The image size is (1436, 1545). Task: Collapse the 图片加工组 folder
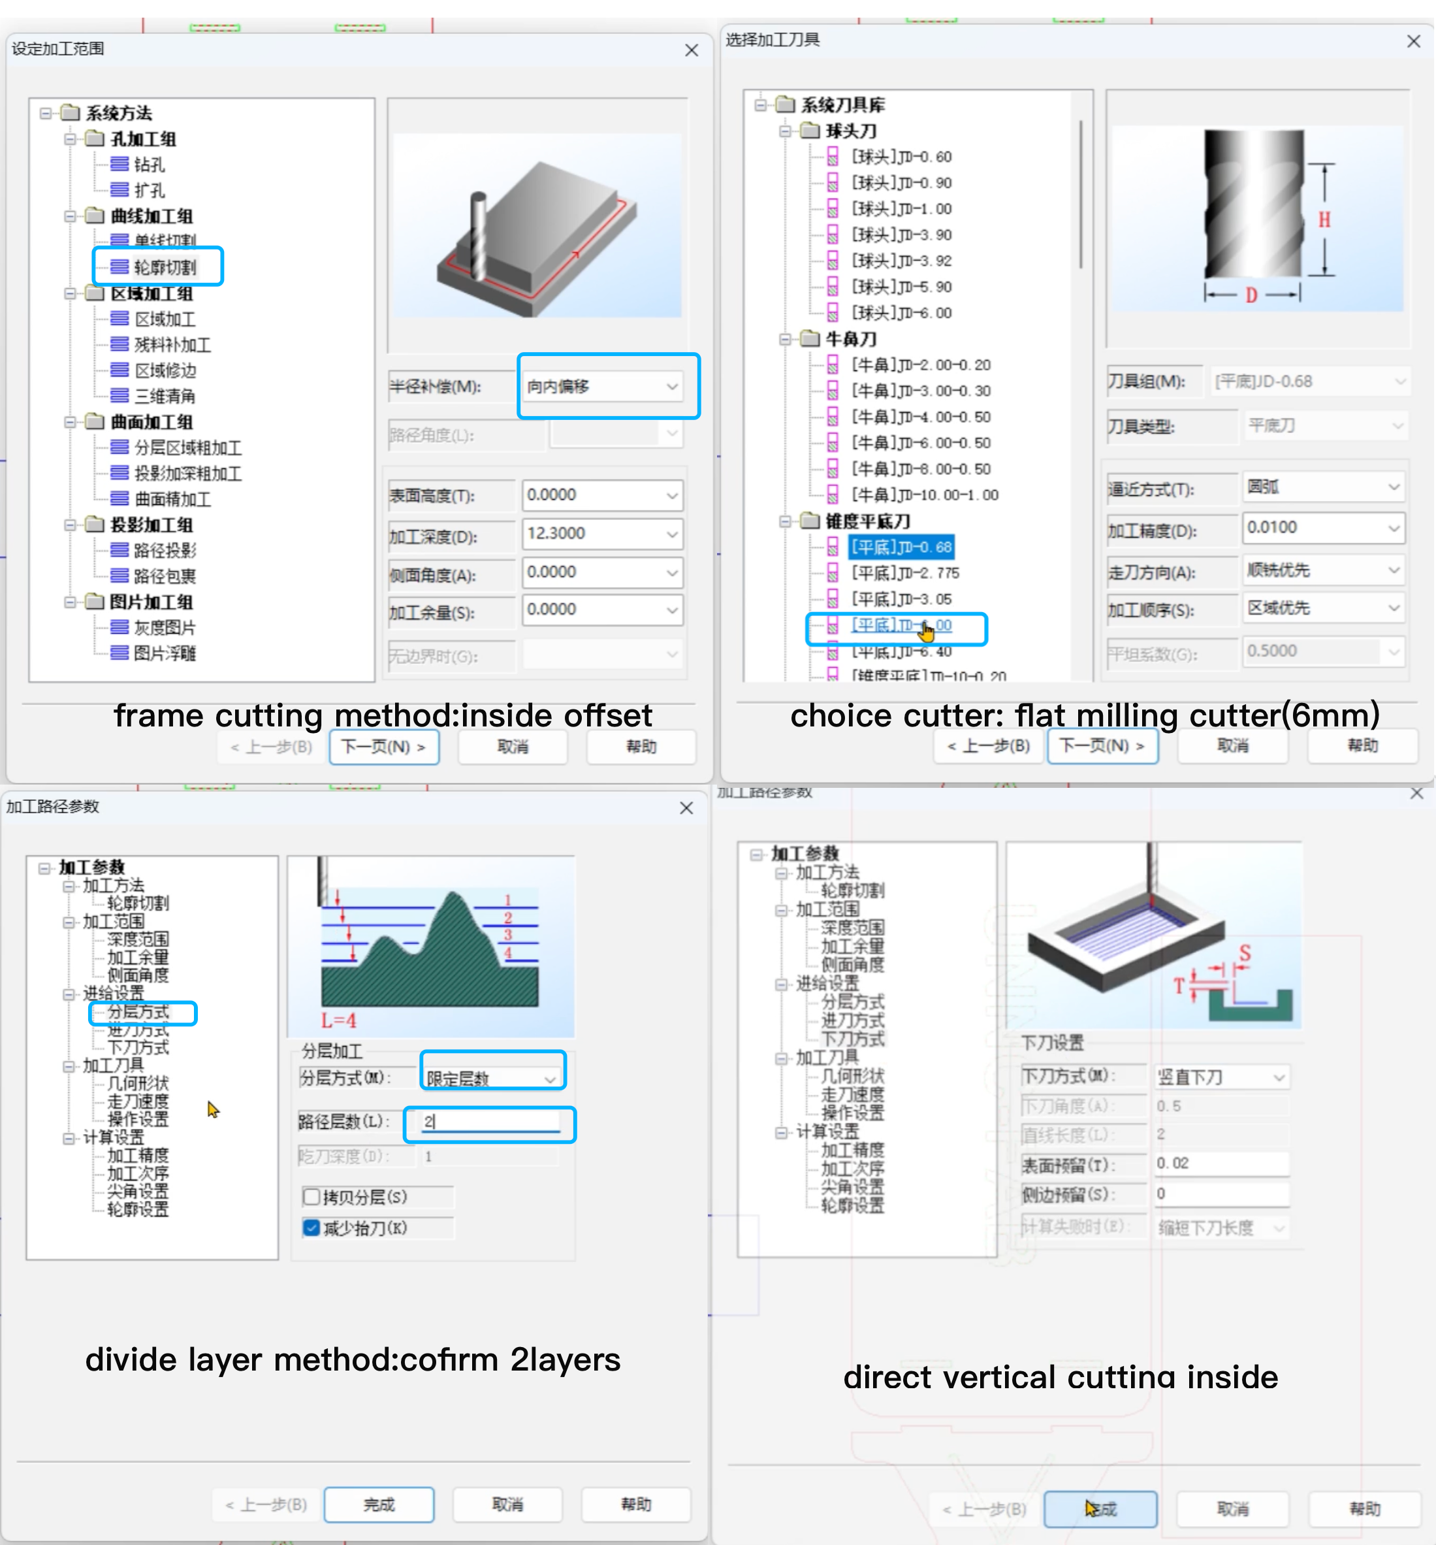tap(70, 602)
